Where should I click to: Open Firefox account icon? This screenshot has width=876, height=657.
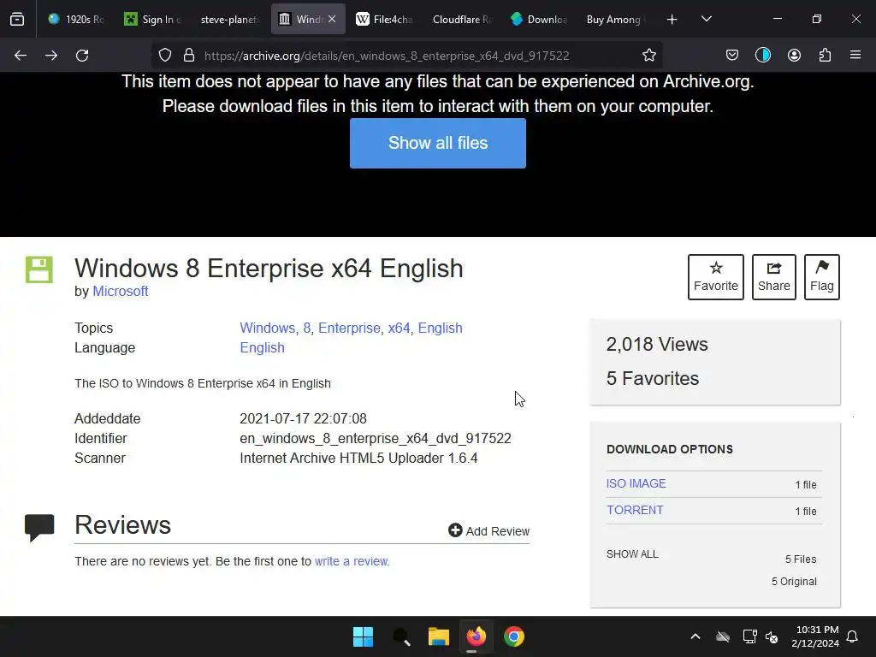click(794, 55)
